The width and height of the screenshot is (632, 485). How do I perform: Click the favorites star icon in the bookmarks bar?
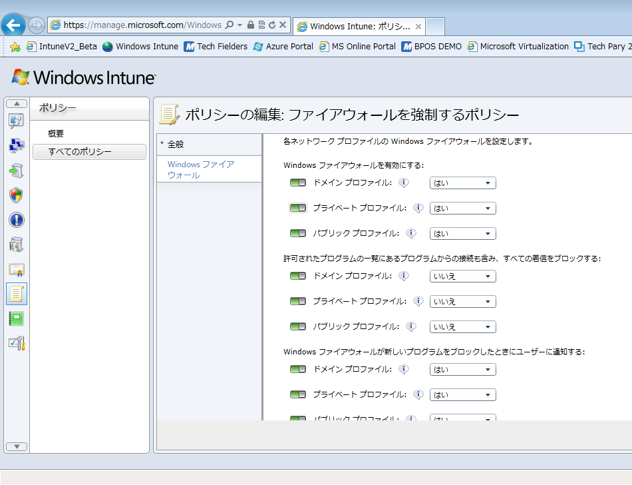pos(15,47)
